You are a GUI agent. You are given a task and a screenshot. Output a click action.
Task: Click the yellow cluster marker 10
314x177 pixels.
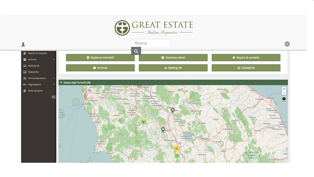pos(177,149)
